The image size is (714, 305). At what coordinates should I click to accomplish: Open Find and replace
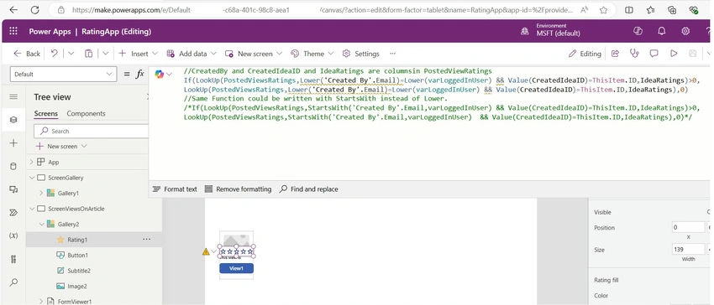pos(309,189)
